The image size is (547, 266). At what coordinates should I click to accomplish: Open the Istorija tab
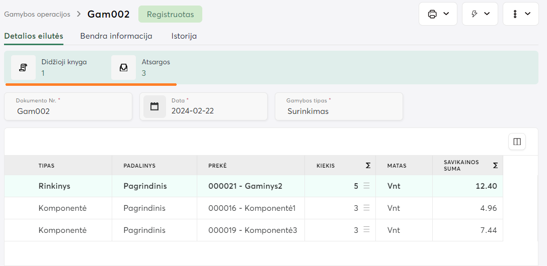(x=184, y=36)
